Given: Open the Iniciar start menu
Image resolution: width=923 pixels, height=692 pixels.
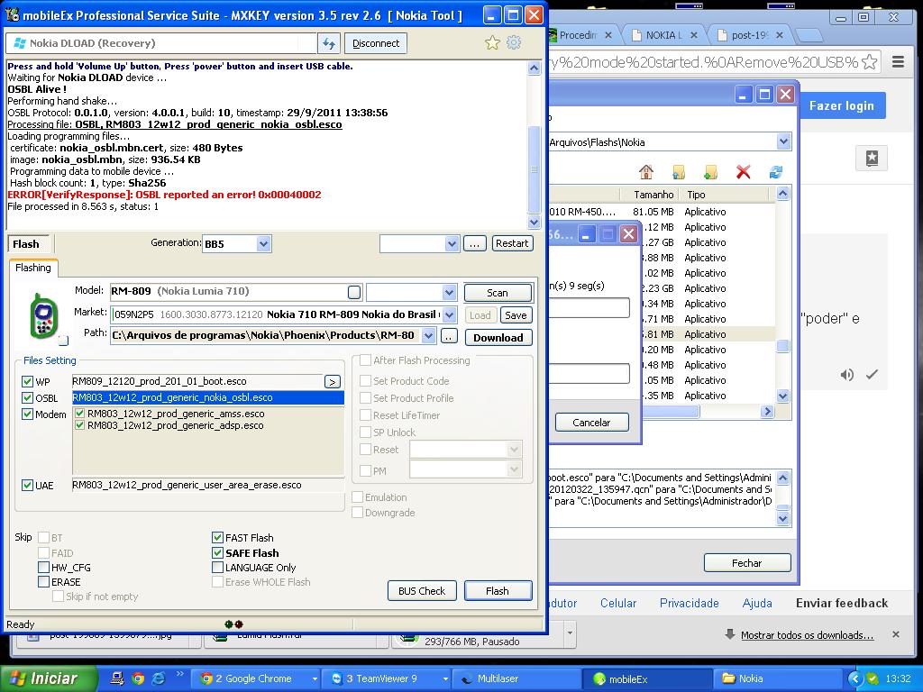Looking at the screenshot, I should [49, 678].
